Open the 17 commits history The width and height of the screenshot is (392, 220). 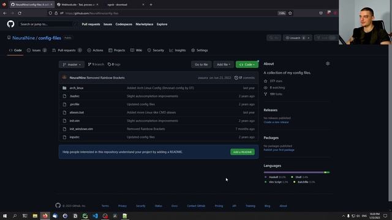tap(244, 78)
